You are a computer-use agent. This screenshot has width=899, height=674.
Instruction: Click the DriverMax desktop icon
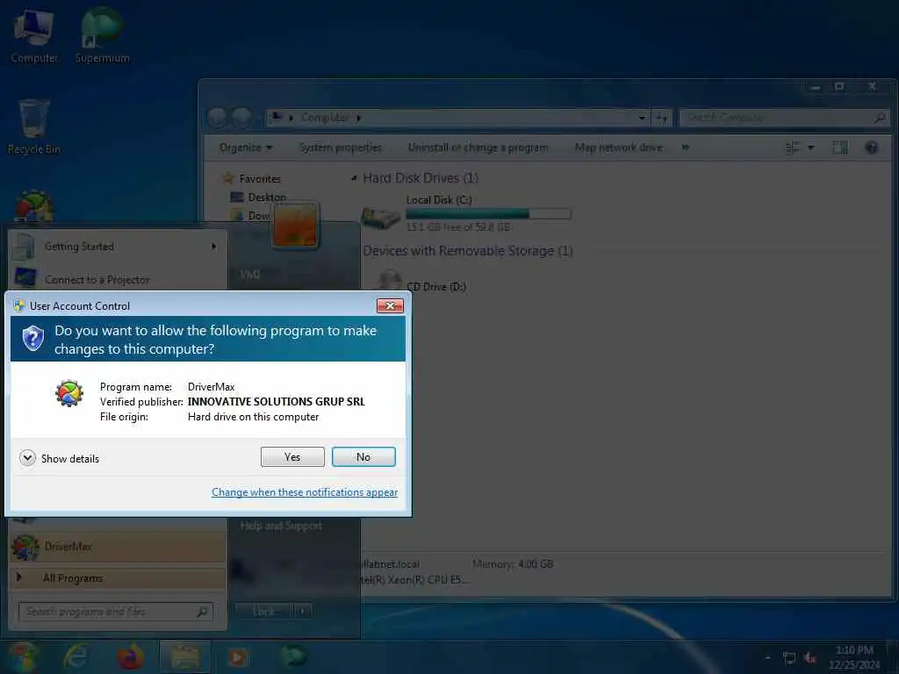tap(34, 206)
